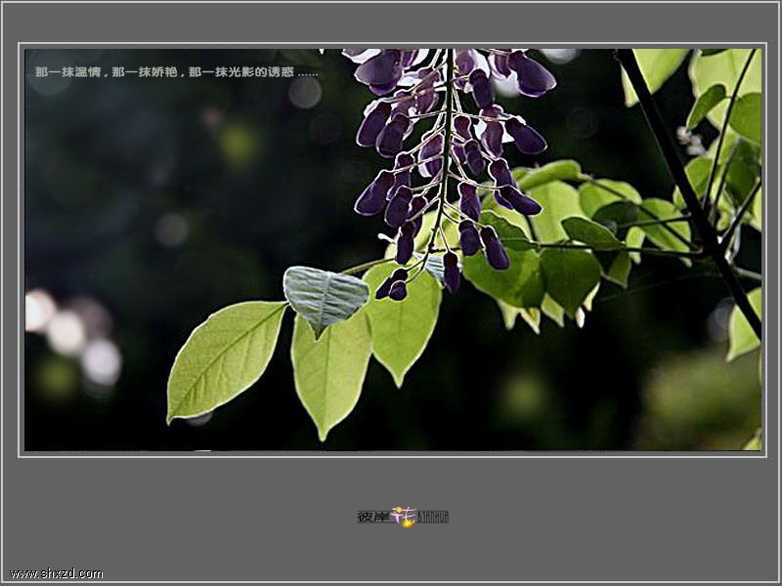
Task: Click the caption text 那一抹温情,那一抹娇艳
Action: (x=107, y=72)
